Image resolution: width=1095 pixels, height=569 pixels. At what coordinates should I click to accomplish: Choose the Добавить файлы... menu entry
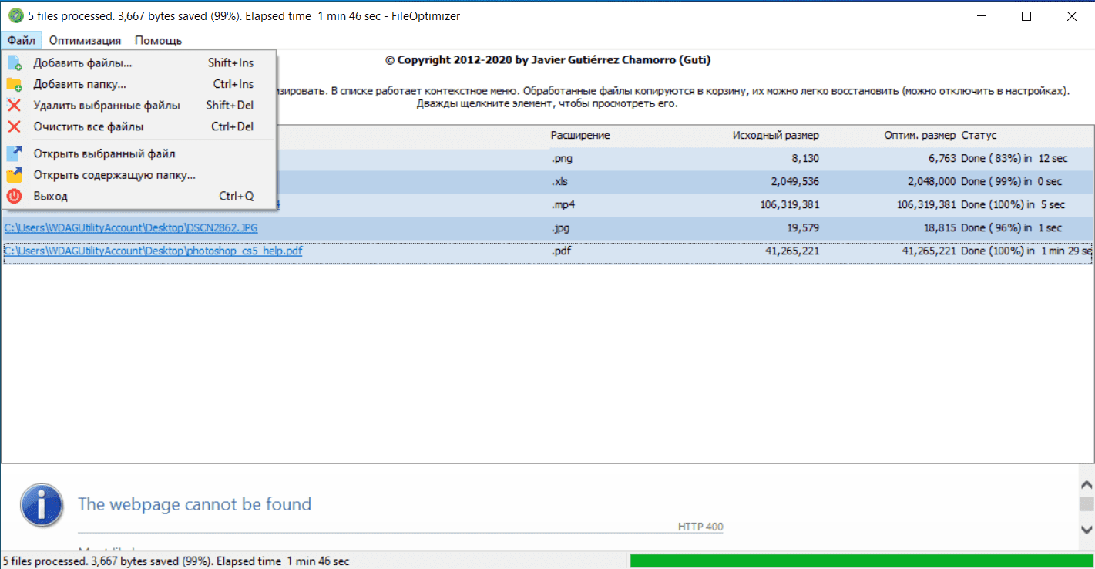pyautogui.click(x=82, y=63)
